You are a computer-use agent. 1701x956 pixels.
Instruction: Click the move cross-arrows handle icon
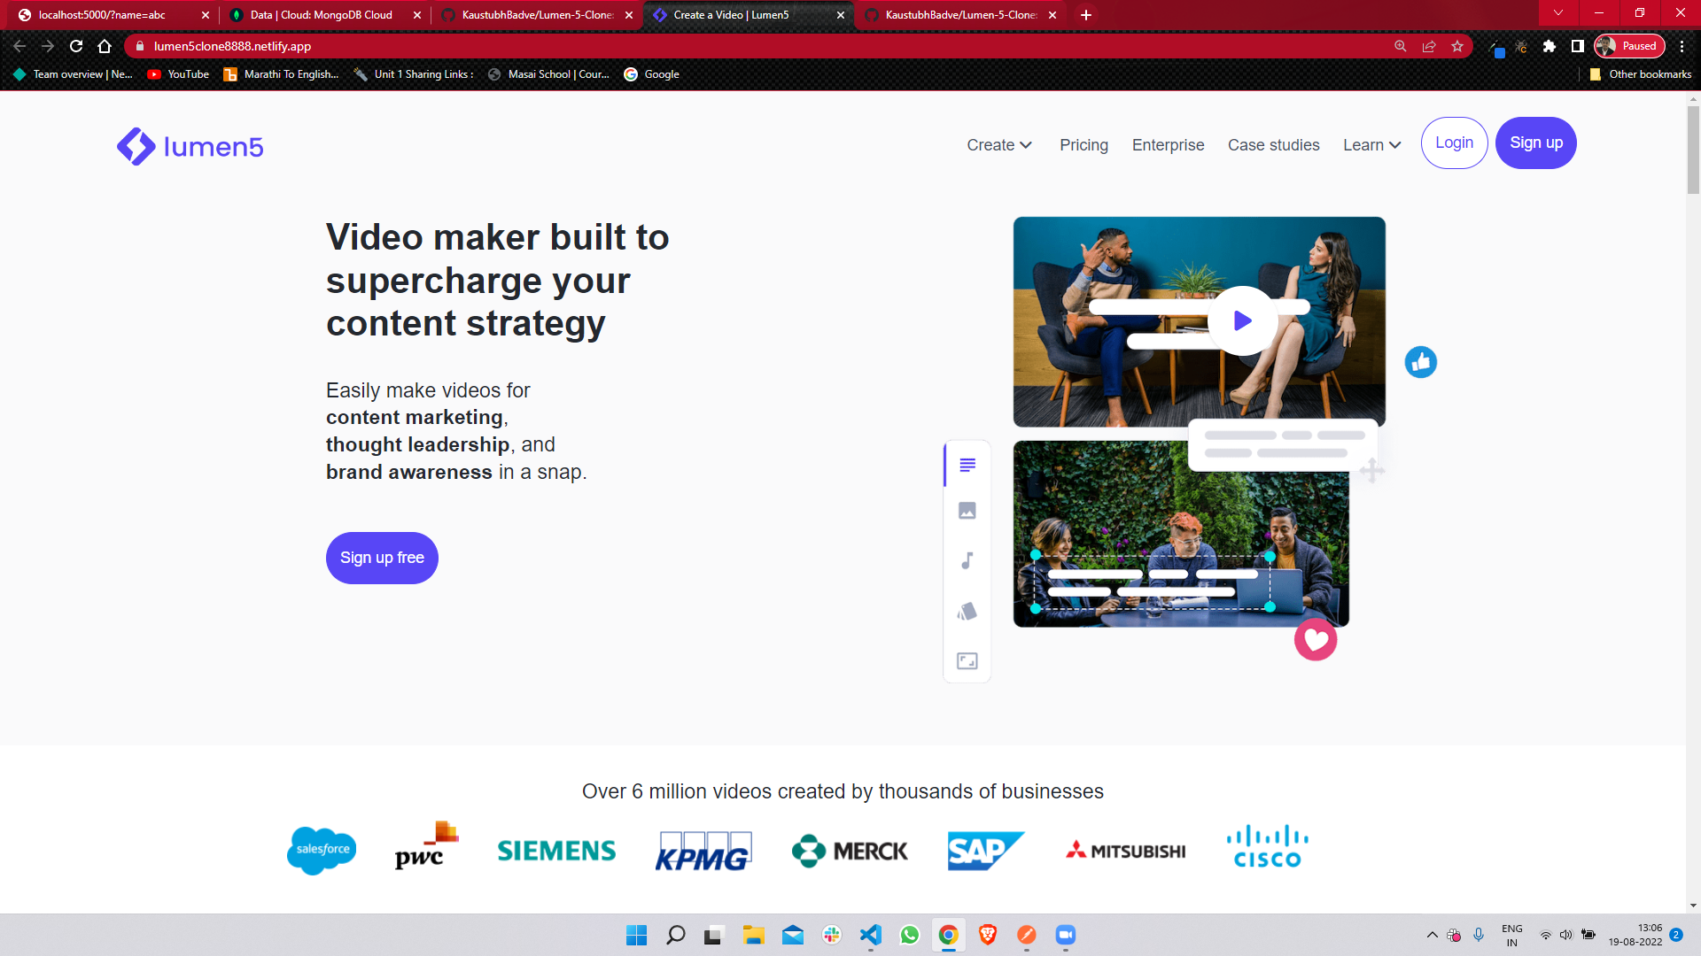pyautogui.click(x=1372, y=470)
